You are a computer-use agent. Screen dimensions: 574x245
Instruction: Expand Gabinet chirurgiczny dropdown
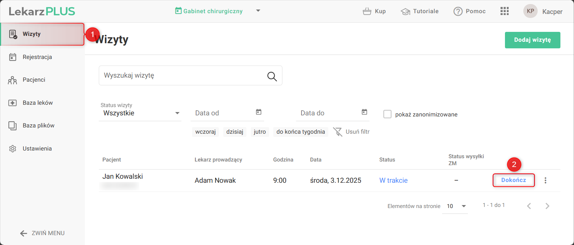[258, 11]
